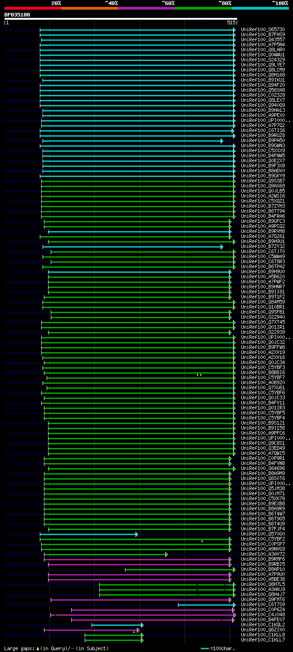The height and width of the screenshot is (652, 293).
Task: Click the UniRef100_B7ZYH3 row label
Action: pyautogui.click(x=263, y=206)
